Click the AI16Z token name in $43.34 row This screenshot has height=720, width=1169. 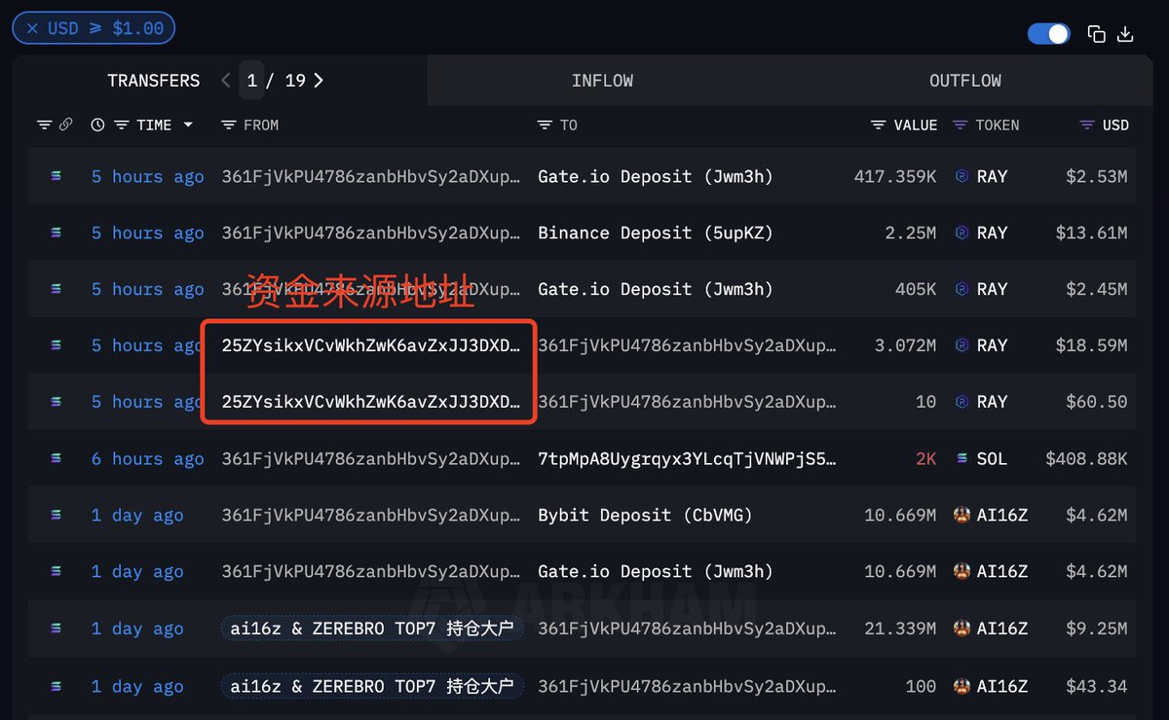pyautogui.click(x=1002, y=686)
